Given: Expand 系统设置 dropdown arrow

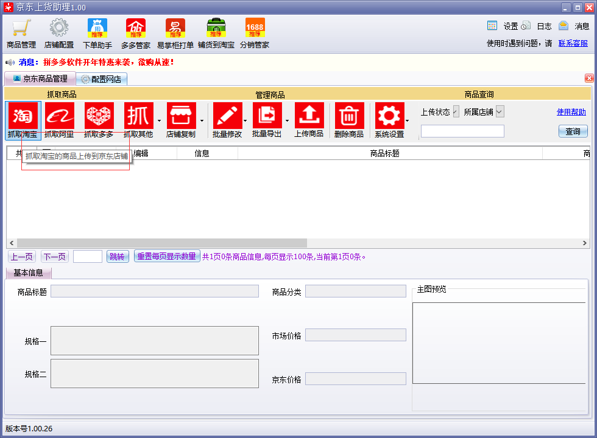Looking at the screenshot, I should coord(408,121).
